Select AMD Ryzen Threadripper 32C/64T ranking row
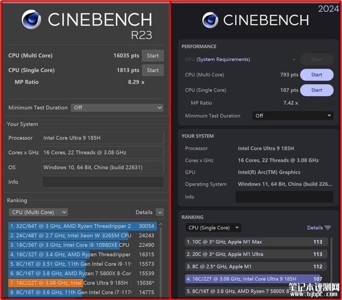 [x=83, y=226]
